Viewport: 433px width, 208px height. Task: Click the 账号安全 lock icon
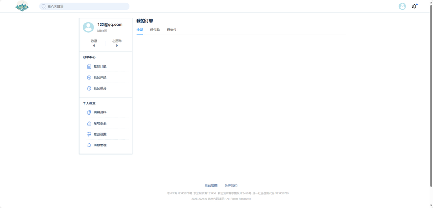[x=89, y=123]
